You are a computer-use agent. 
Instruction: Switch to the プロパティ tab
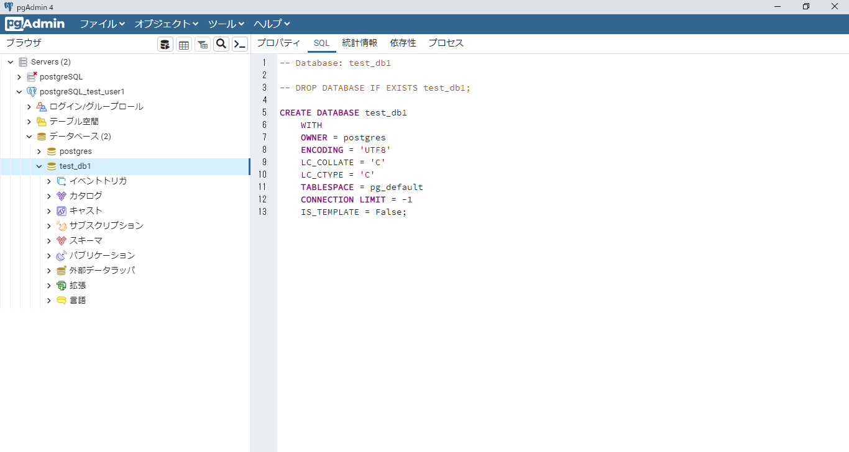(278, 43)
